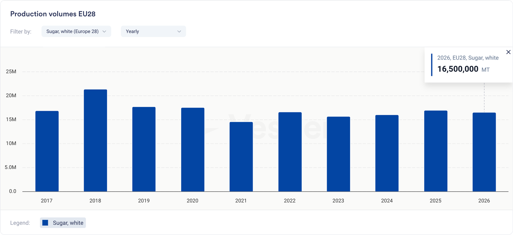Click the 2019 production bar
Image resolution: width=513 pixels, height=235 pixels.
144,149
